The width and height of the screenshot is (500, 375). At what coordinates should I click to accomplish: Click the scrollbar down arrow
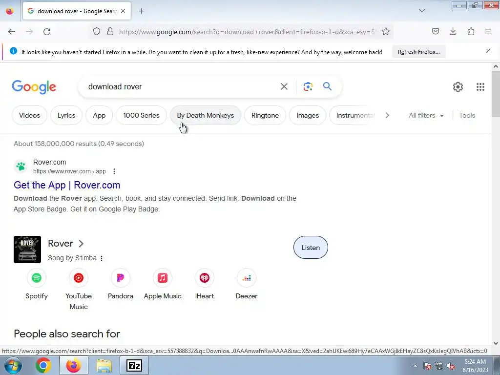(x=496, y=343)
